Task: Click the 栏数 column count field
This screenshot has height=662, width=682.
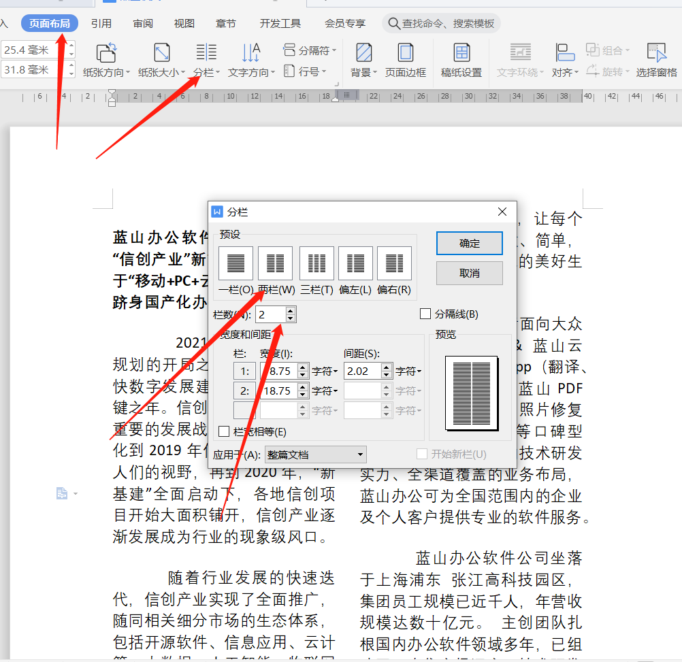Action: click(x=270, y=315)
